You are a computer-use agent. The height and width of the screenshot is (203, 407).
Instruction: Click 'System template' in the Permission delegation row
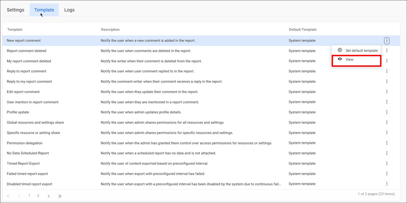[302, 143]
